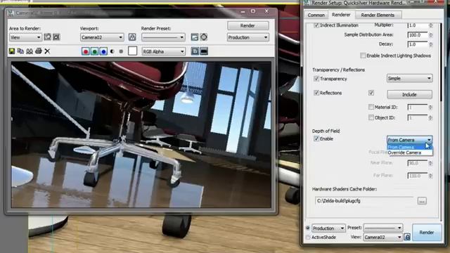
Task: Save the rendered image with the disk icon
Action: pyautogui.click(x=12, y=51)
